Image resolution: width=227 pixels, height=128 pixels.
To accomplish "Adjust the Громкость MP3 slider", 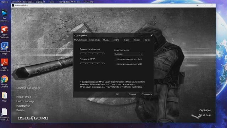I will 93,63.
